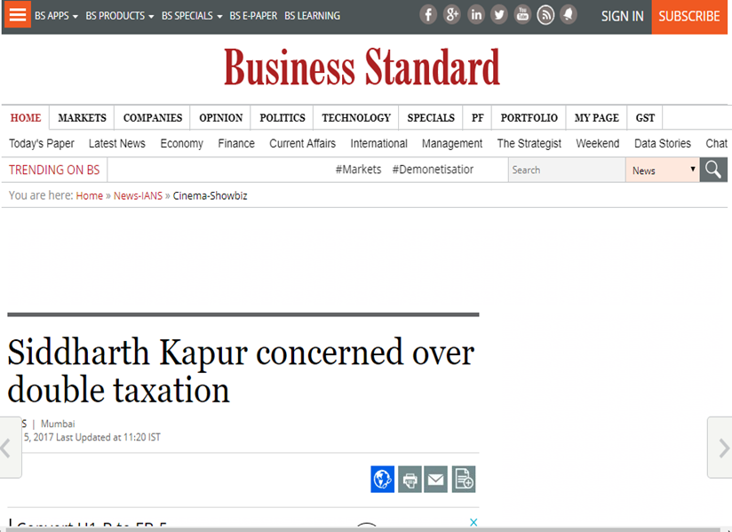
Task: Go to previous article arrow
Action: pos(10,448)
